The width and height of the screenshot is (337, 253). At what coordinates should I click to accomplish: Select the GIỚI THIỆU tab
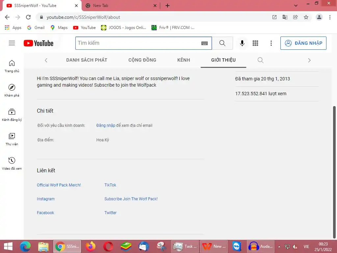click(x=223, y=60)
